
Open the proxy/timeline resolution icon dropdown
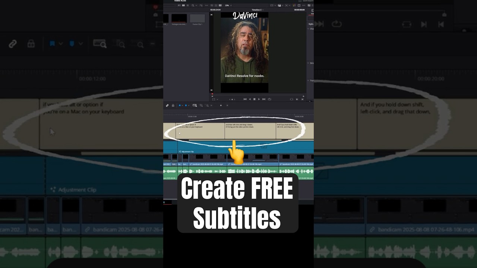coord(281,5)
